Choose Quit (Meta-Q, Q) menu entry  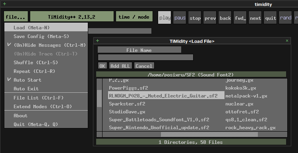tap(46, 124)
